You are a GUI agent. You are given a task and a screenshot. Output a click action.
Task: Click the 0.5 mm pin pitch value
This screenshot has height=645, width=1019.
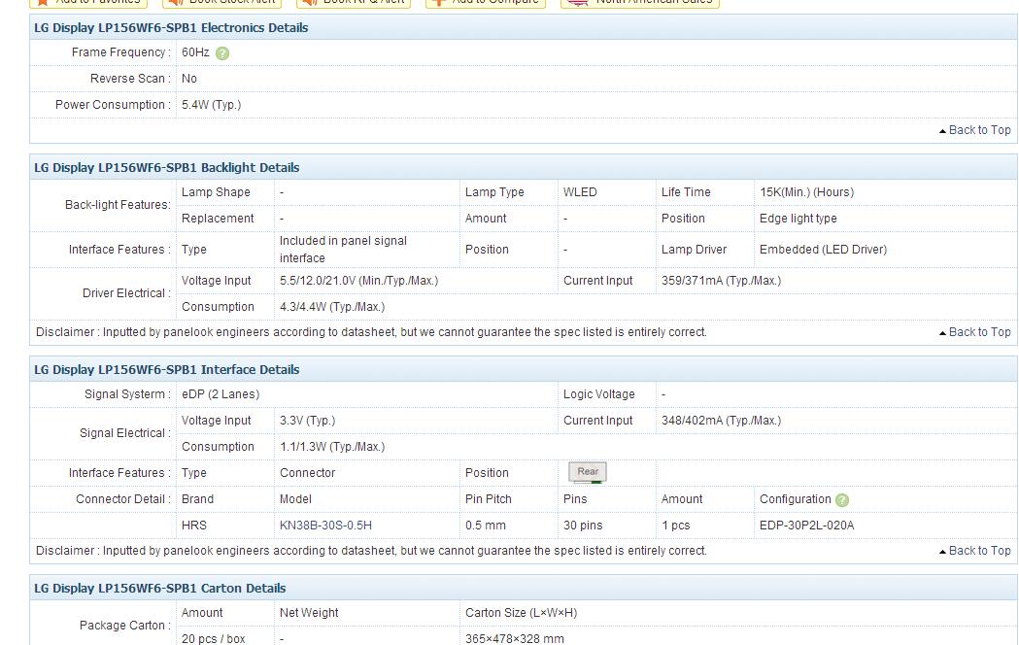pyautogui.click(x=486, y=525)
